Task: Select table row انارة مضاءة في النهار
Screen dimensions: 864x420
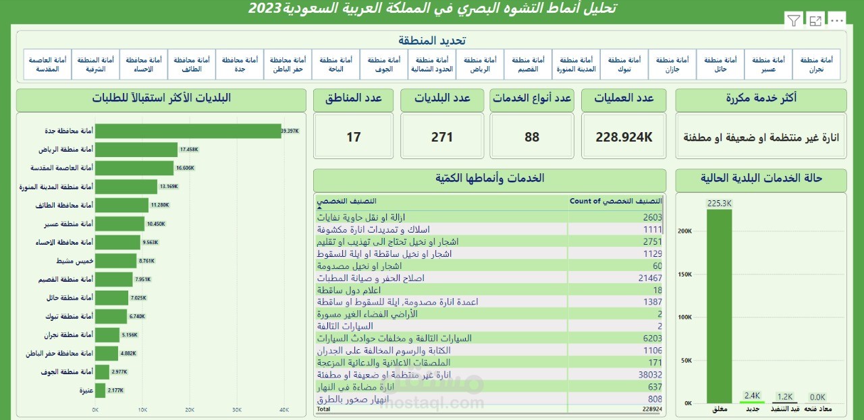Action: (489, 387)
